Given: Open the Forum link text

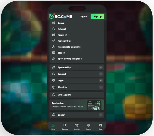Looking at the screenshot, I should click(x=61, y=35).
